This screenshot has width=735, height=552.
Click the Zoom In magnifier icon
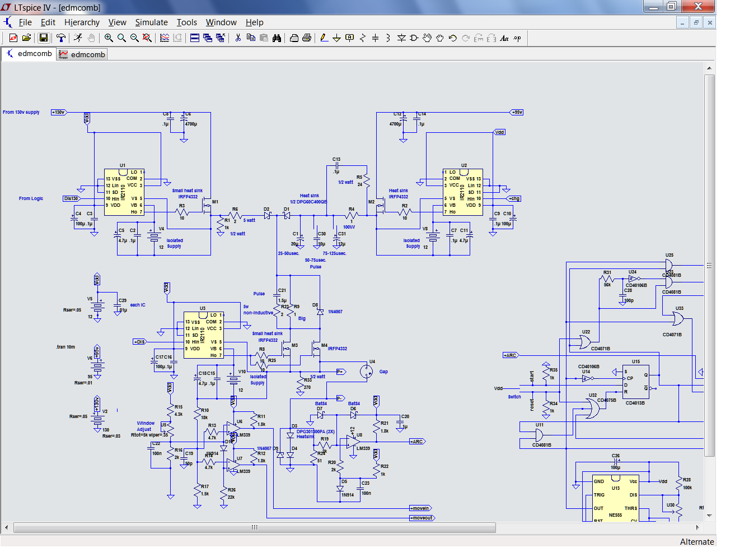pyautogui.click(x=109, y=38)
